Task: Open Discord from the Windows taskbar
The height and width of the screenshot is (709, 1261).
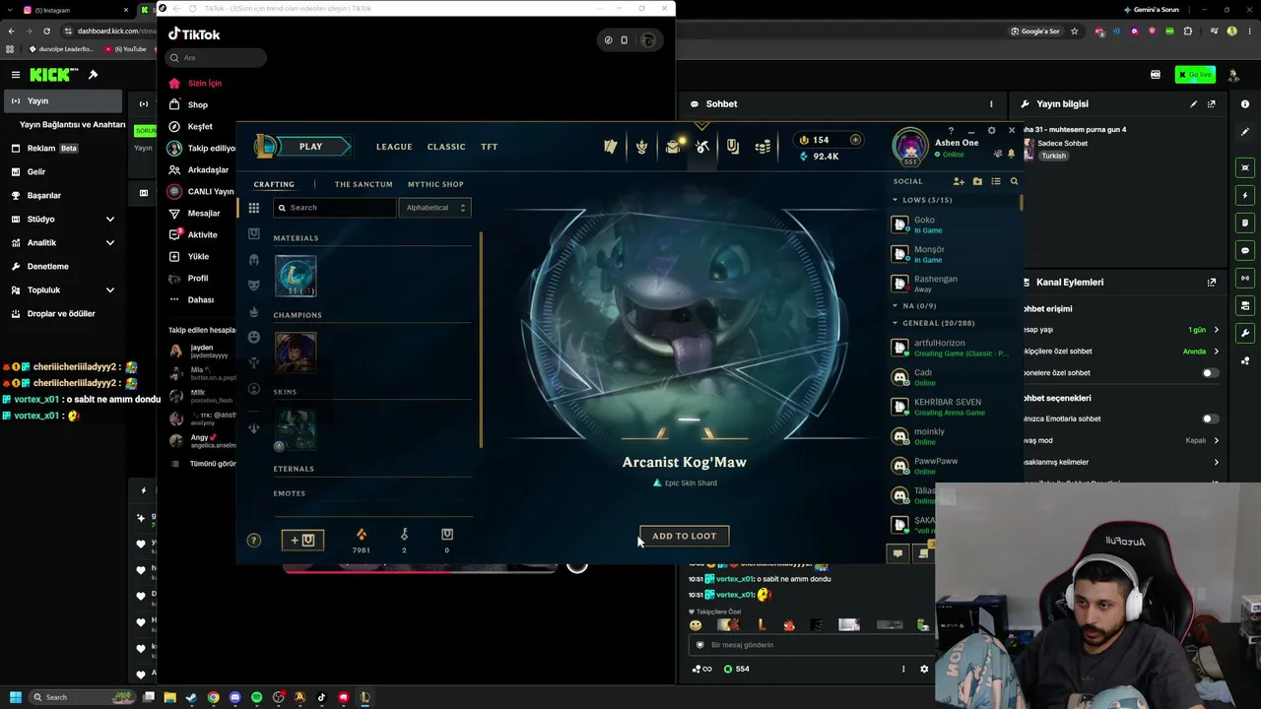Action: (234, 697)
